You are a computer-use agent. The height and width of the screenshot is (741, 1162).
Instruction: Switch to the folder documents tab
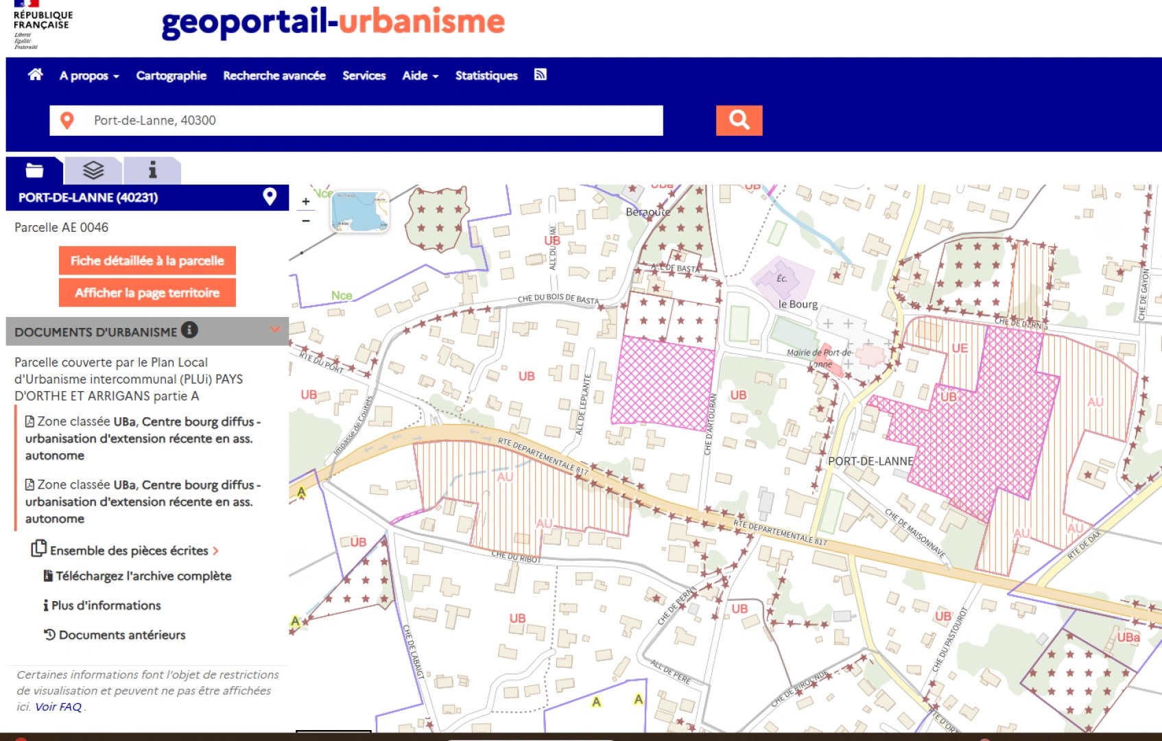[x=34, y=170]
